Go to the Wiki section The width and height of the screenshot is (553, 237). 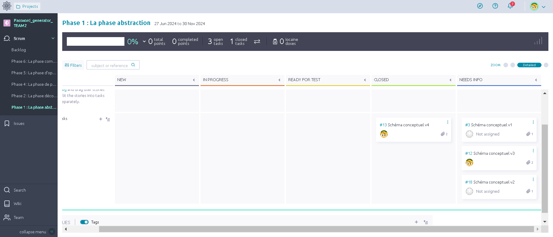[x=18, y=204]
